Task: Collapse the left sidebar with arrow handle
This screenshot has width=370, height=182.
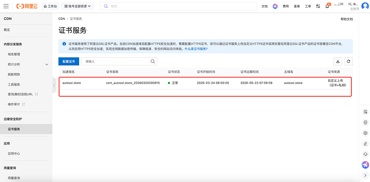Action: click(54, 85)
